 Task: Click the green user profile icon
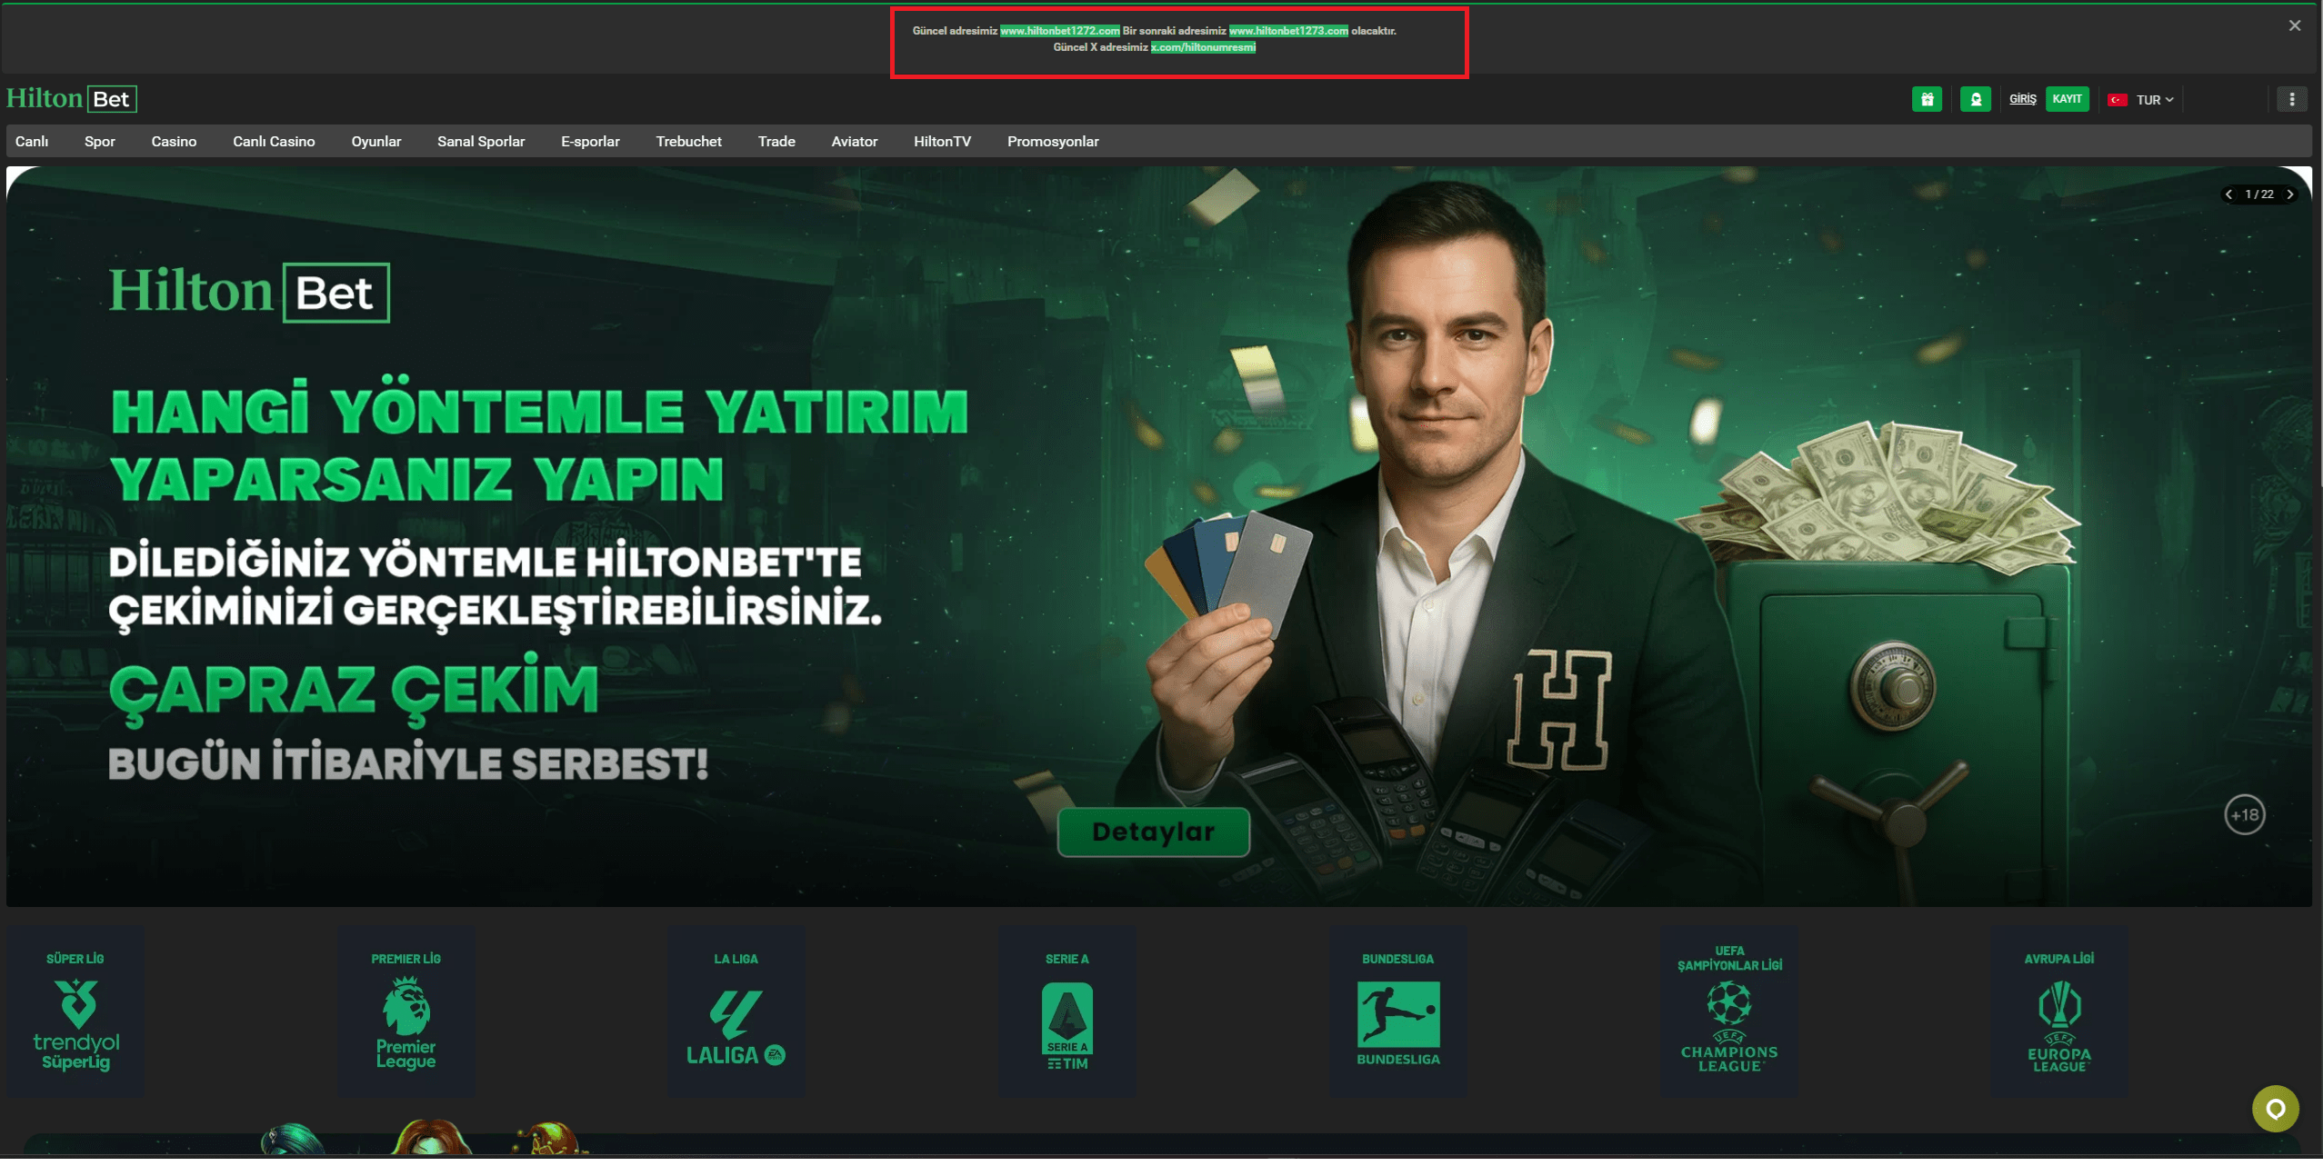point(1975,99)
